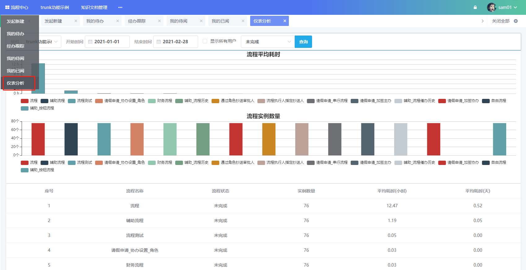Screen dimensions: 526x270
Task: Click the 平均耗时(天) column header
Action: [478, 191]
